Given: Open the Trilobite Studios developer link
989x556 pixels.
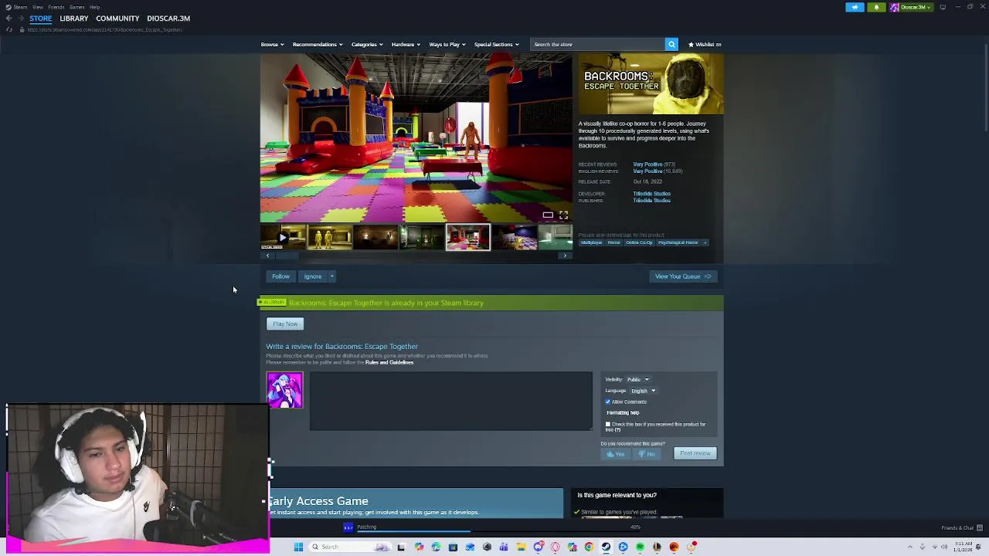Looking at the screenshot, I should click(651, 194).
